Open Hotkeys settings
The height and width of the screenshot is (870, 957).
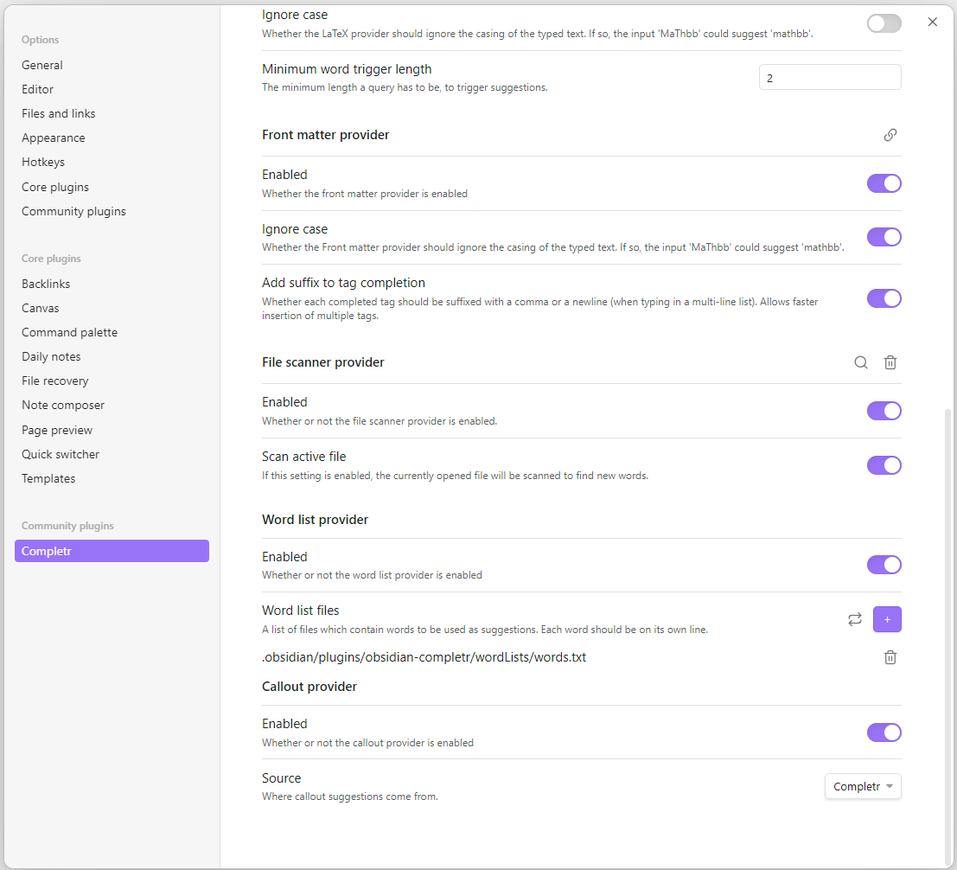coord(112,162)
